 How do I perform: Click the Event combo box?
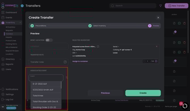point(46,78)
